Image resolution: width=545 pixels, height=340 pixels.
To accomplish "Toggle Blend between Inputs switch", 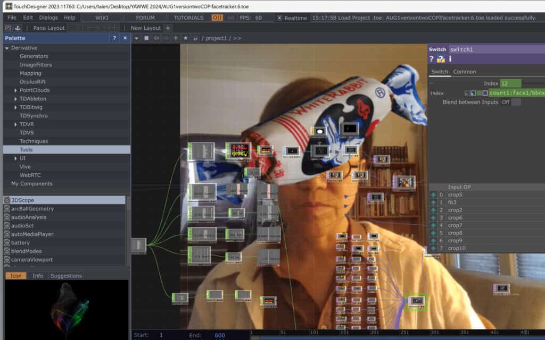I will (x=516, y=103).
